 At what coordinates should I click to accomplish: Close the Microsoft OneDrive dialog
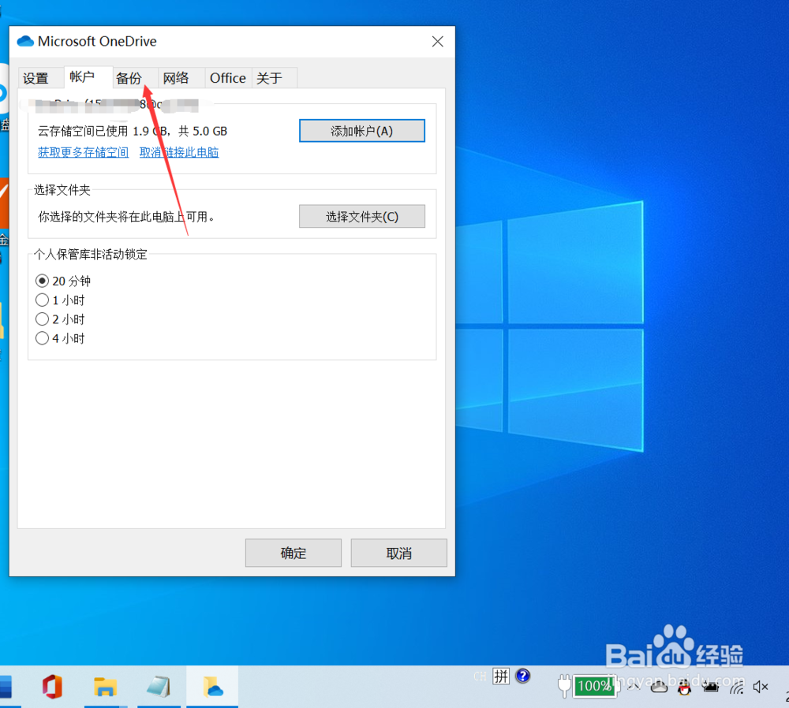[x=438, y=41]
